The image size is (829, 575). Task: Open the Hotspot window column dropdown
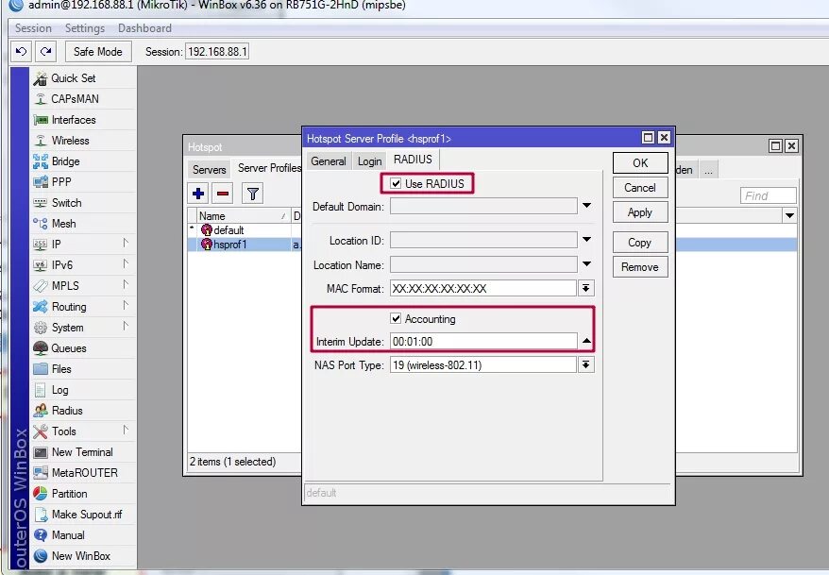(x=790, y=215)
